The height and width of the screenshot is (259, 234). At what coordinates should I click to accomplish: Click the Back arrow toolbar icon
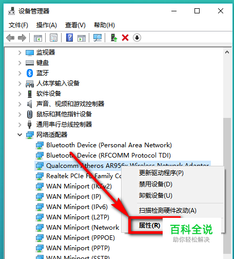10,38
